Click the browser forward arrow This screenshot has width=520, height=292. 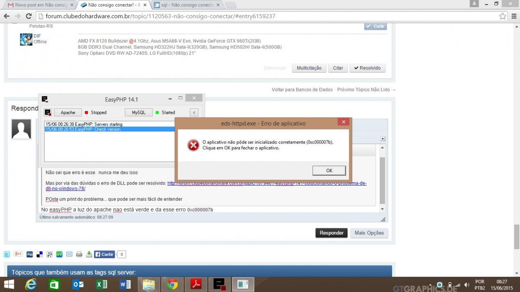pos(18,16)
